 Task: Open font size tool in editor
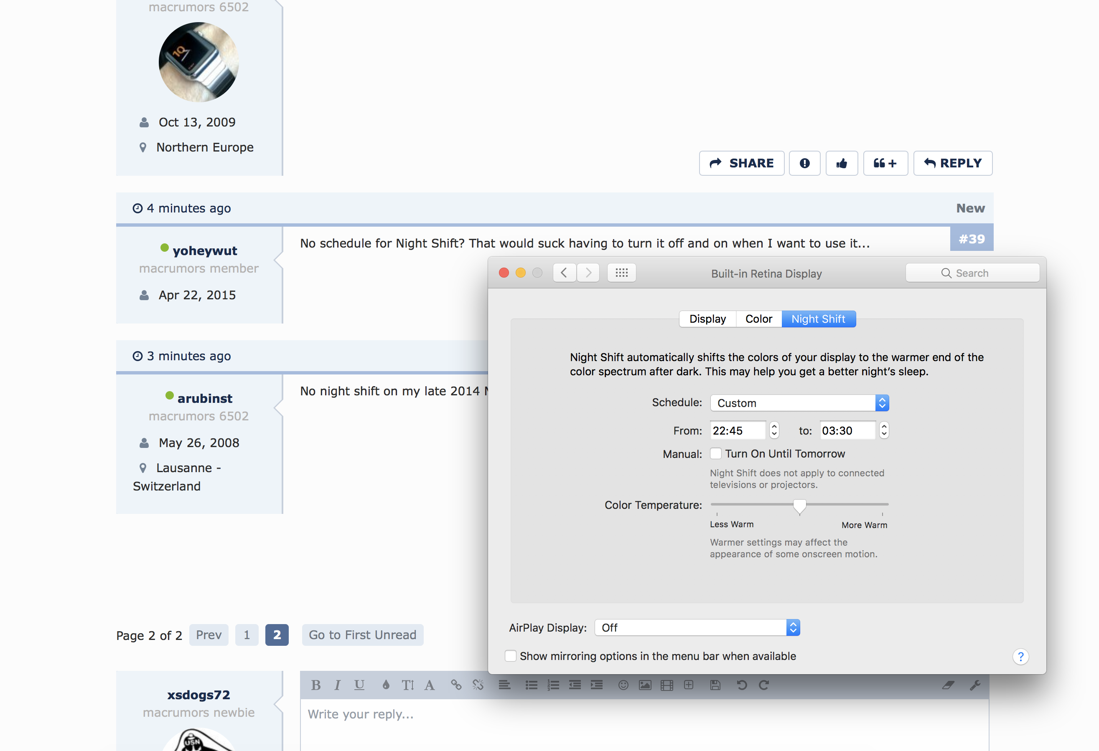click(x=407, y=685)
